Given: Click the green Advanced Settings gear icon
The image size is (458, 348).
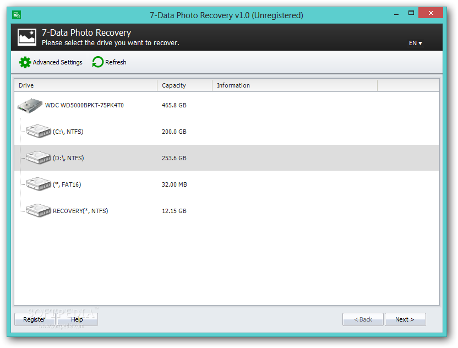Looking at the screenshot, I should coord(25,62).
